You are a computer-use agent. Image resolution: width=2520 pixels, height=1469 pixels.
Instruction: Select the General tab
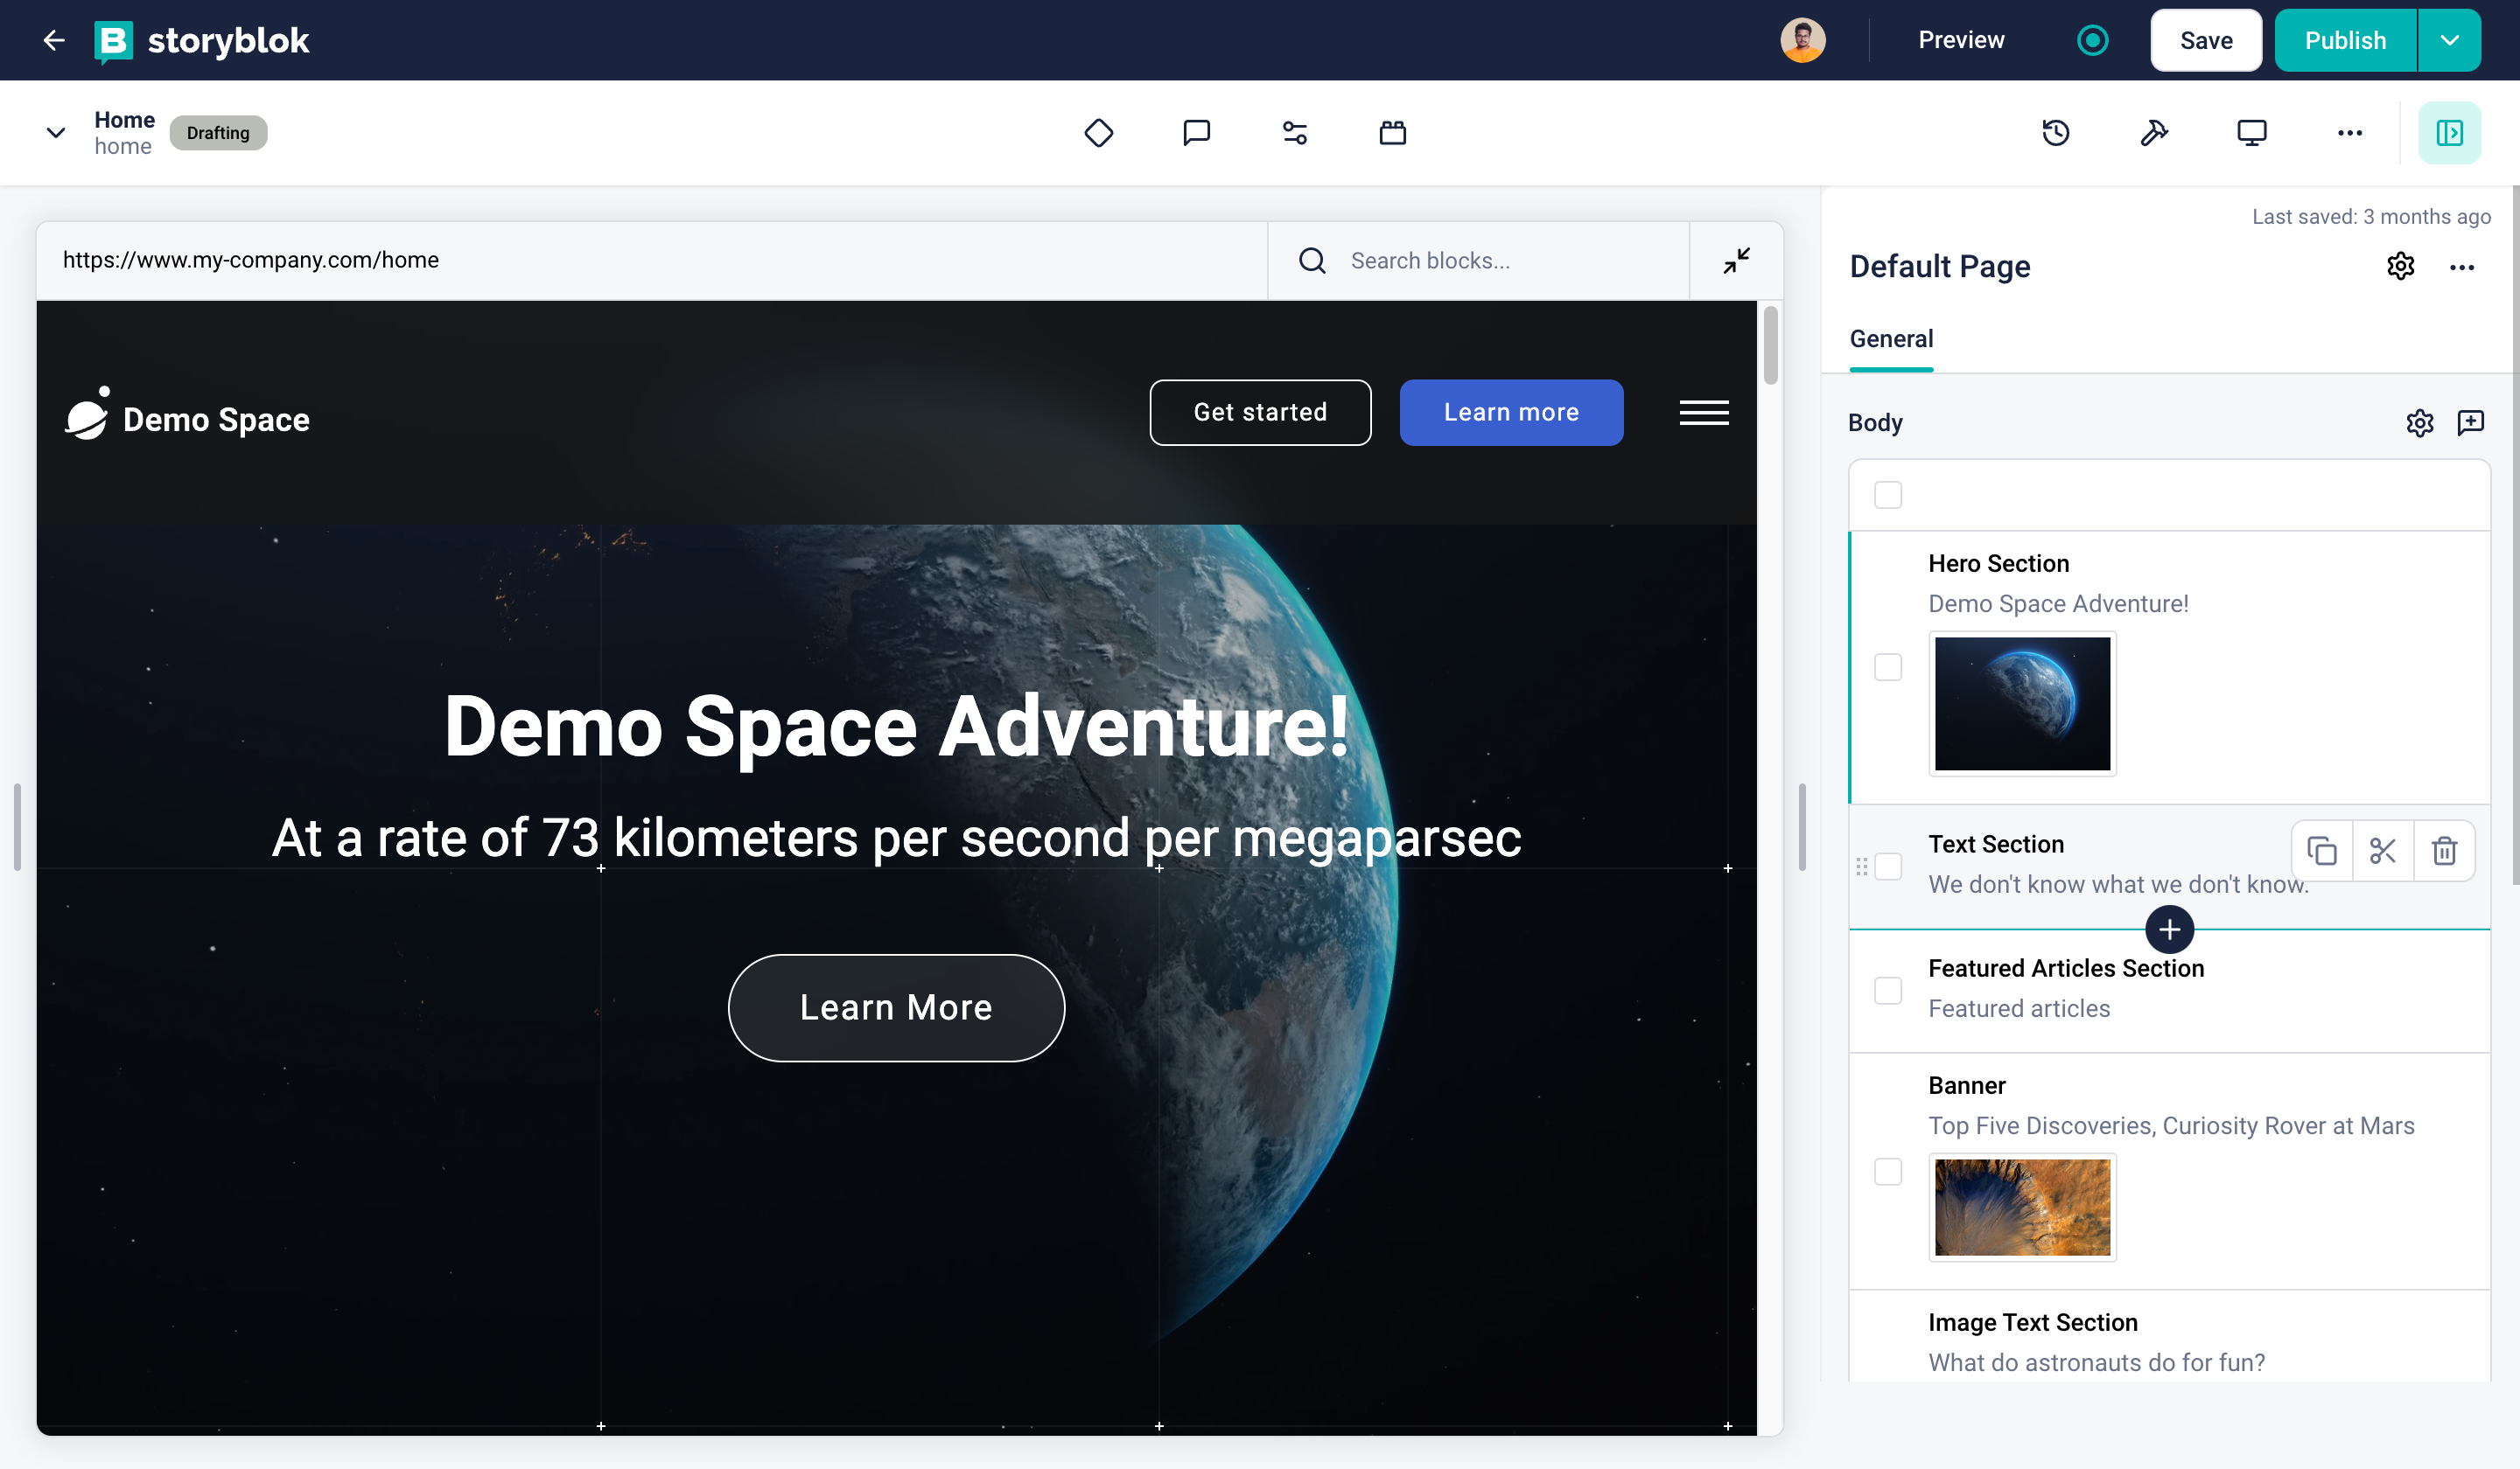pos(1891,338)
